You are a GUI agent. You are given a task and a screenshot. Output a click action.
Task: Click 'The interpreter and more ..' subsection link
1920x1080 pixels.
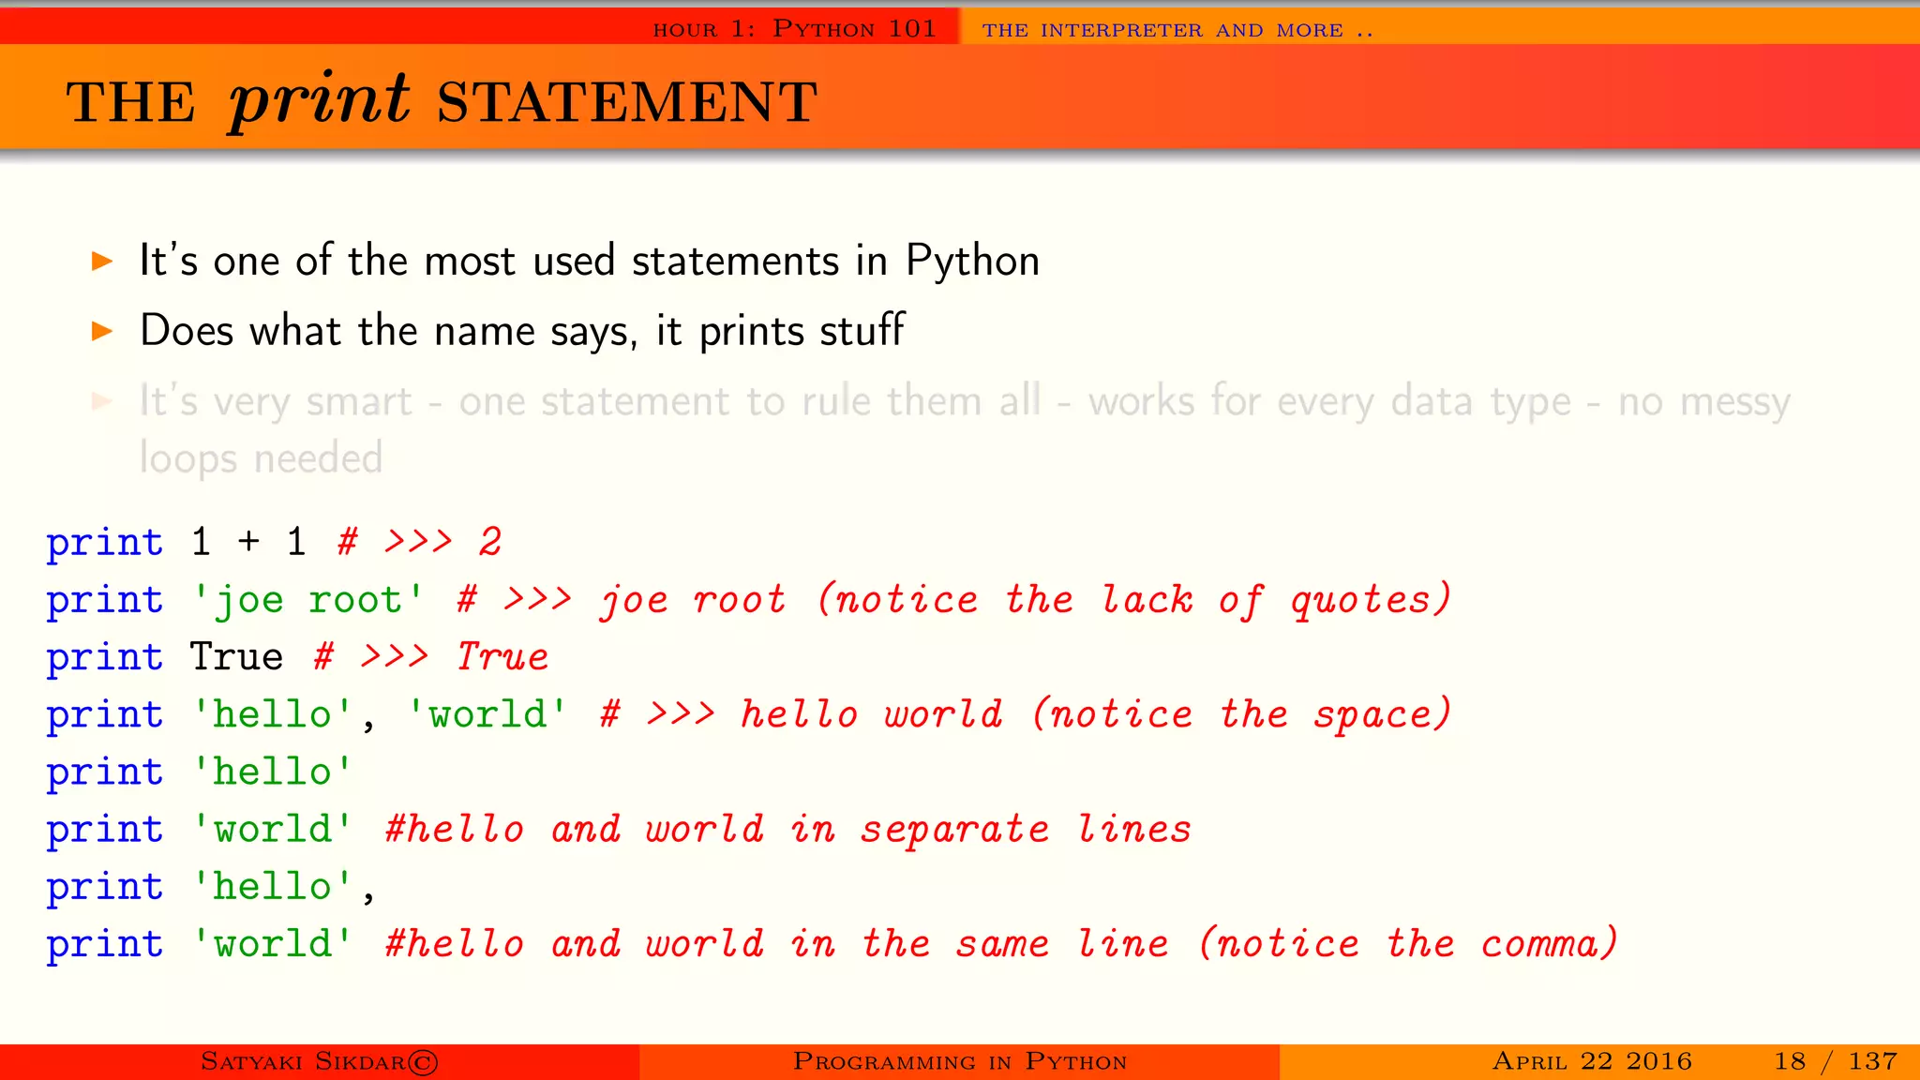point(1177,30)
